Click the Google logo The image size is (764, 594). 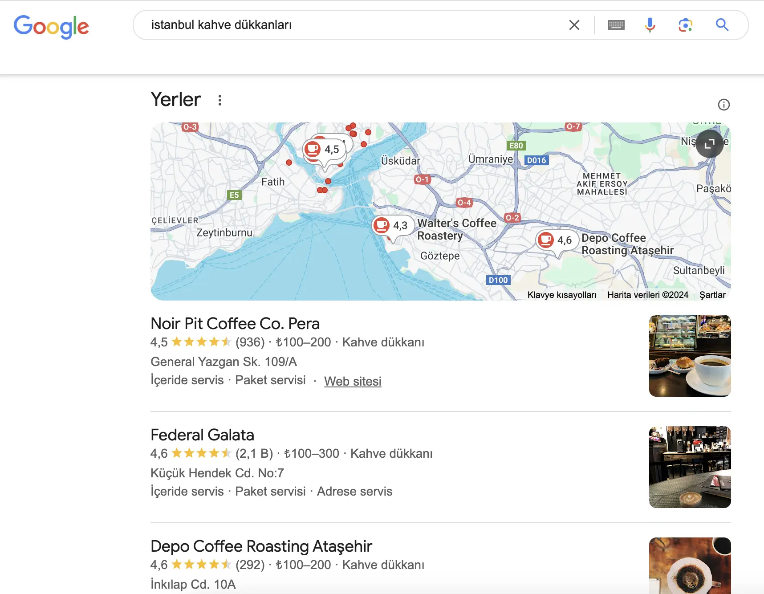coord(51,26)
